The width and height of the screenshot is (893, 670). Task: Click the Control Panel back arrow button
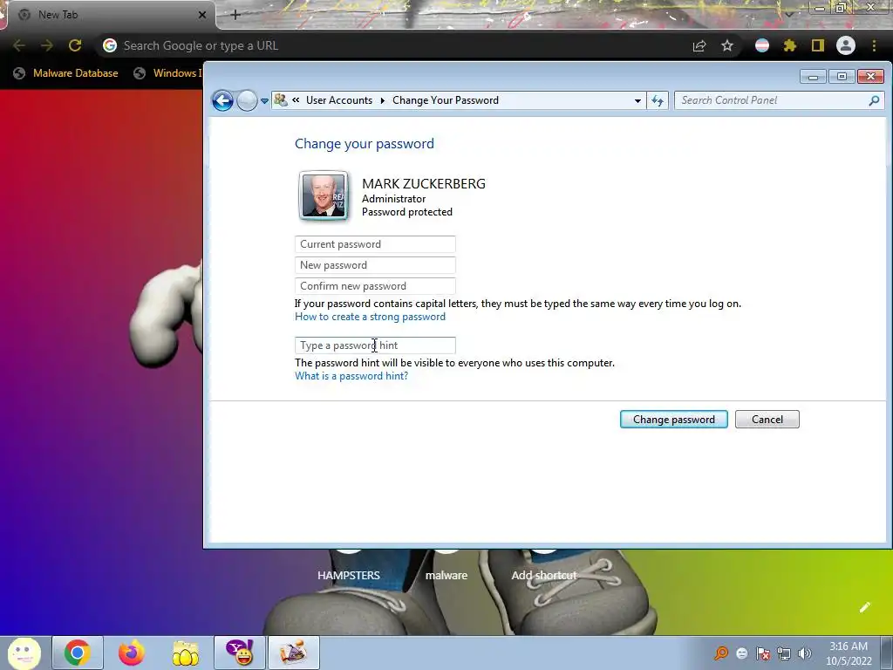point(222,101)
